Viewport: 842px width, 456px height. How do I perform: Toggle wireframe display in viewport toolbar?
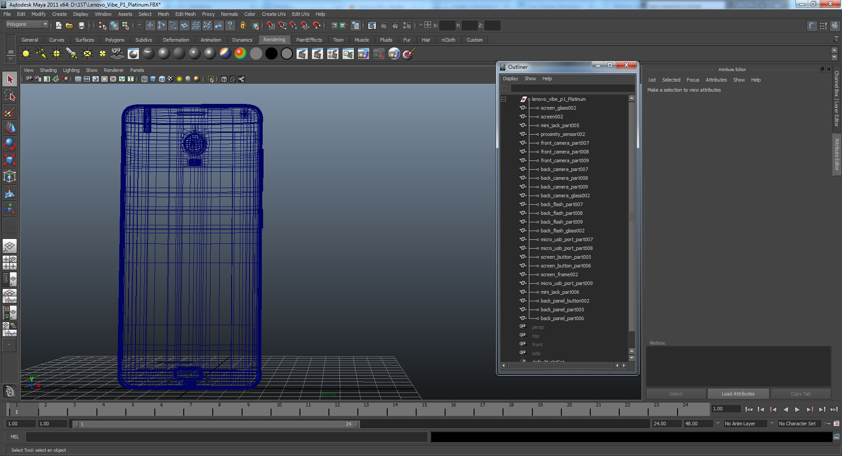point(144,79)
